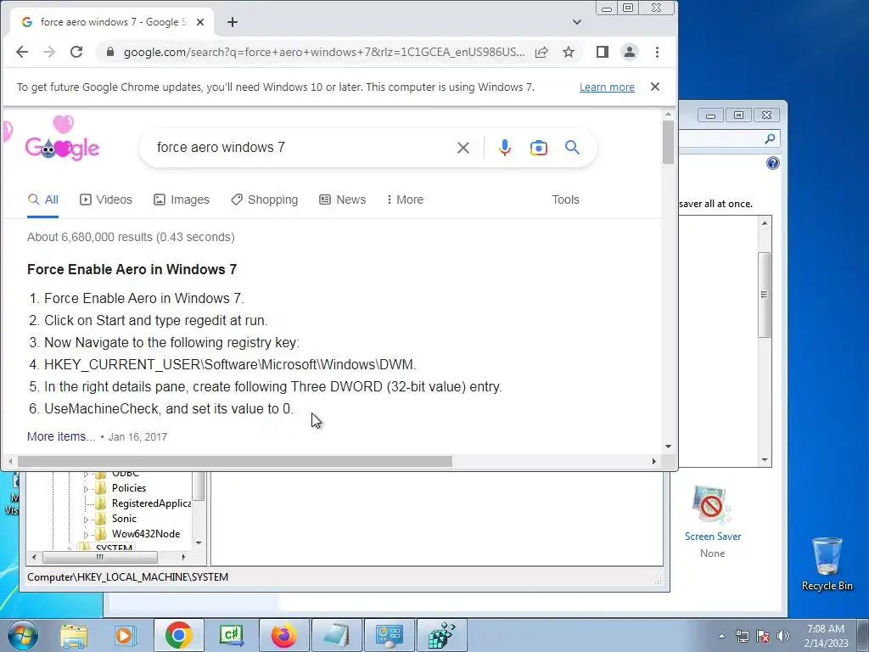Bookmark this page with the star icon

coord(569,52)
